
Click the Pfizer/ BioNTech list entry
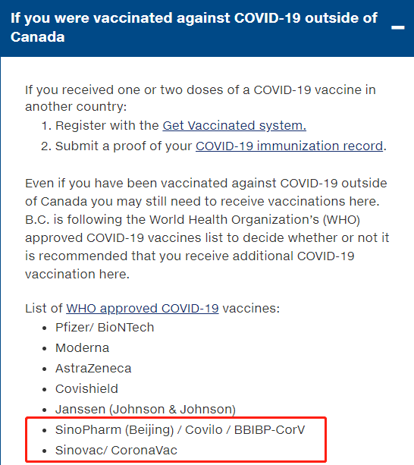click(105, 328)
